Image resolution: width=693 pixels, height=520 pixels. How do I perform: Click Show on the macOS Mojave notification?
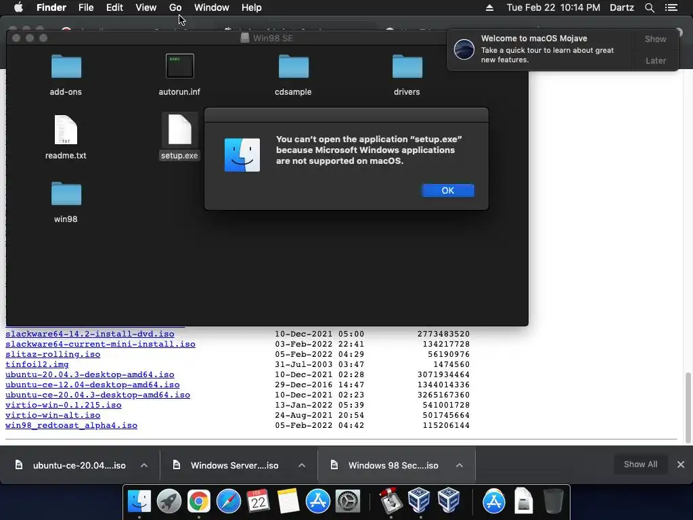click(x=655, y=39)
